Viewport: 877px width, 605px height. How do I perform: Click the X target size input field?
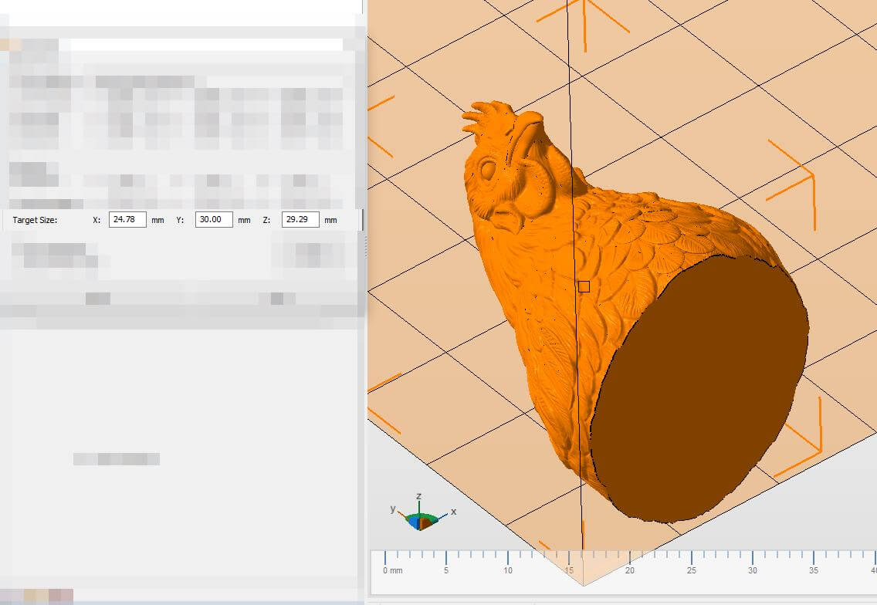pos(127,220)
